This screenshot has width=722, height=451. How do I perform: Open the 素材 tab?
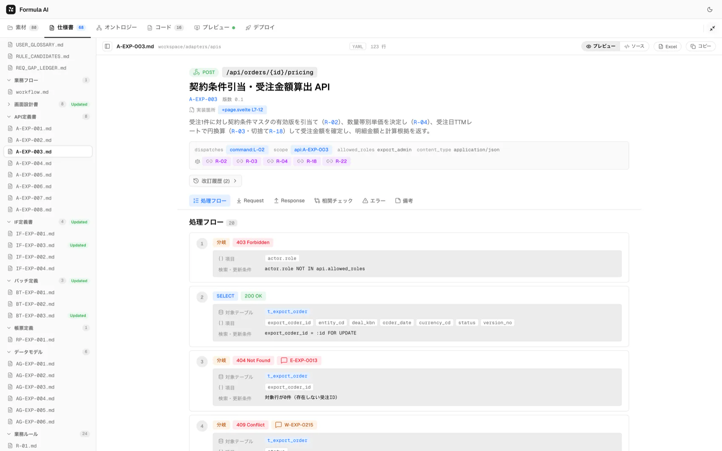pos(23,28)
